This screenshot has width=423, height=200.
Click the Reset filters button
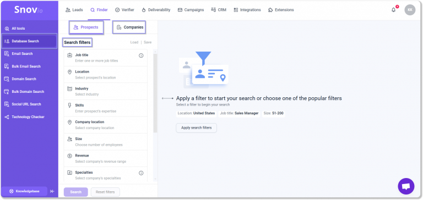click(x=105, y=192)
